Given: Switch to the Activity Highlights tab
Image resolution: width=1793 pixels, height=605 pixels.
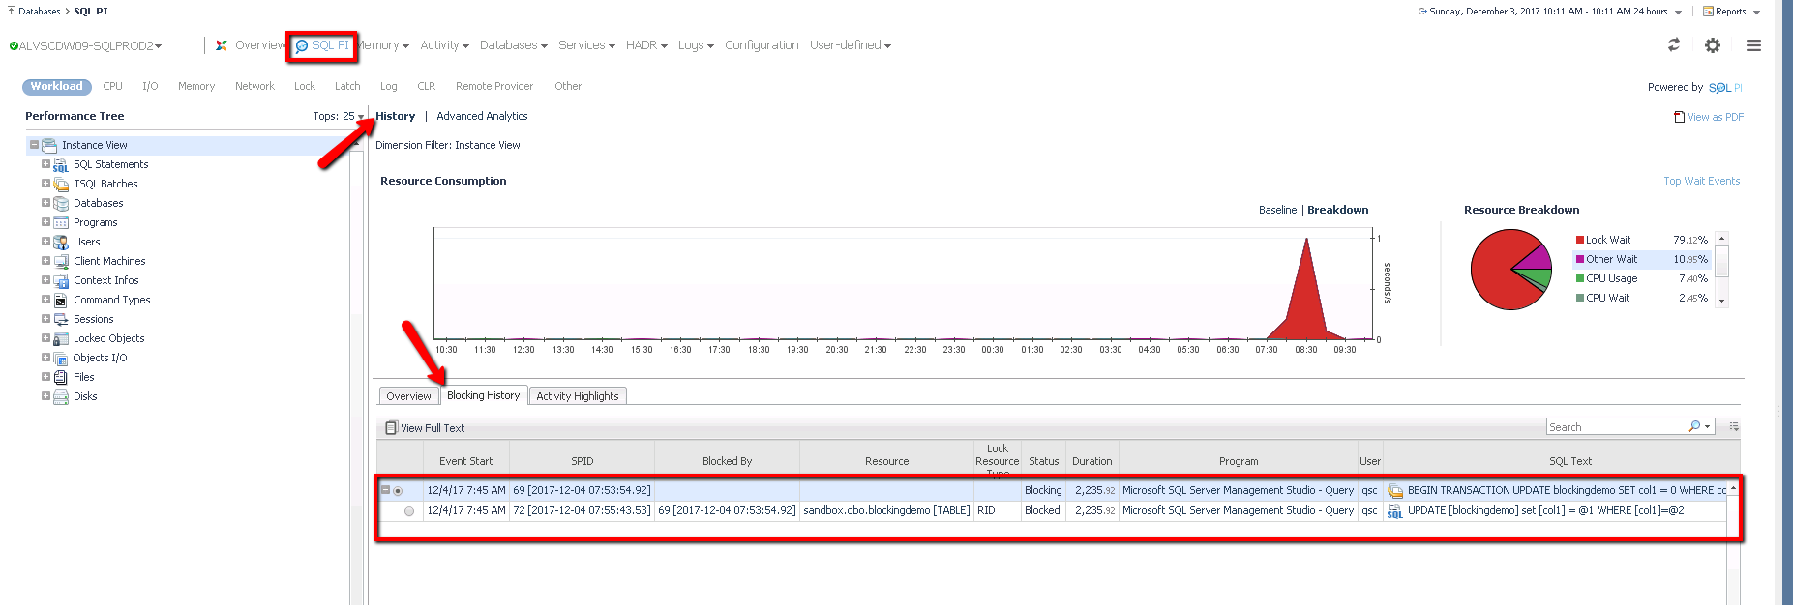Looking at the screenshot, I should pos(577,396).
